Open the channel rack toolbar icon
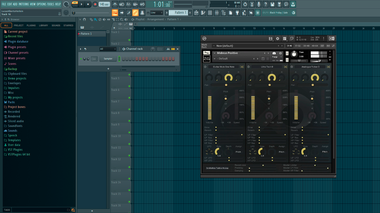 (x=210, y=12)
